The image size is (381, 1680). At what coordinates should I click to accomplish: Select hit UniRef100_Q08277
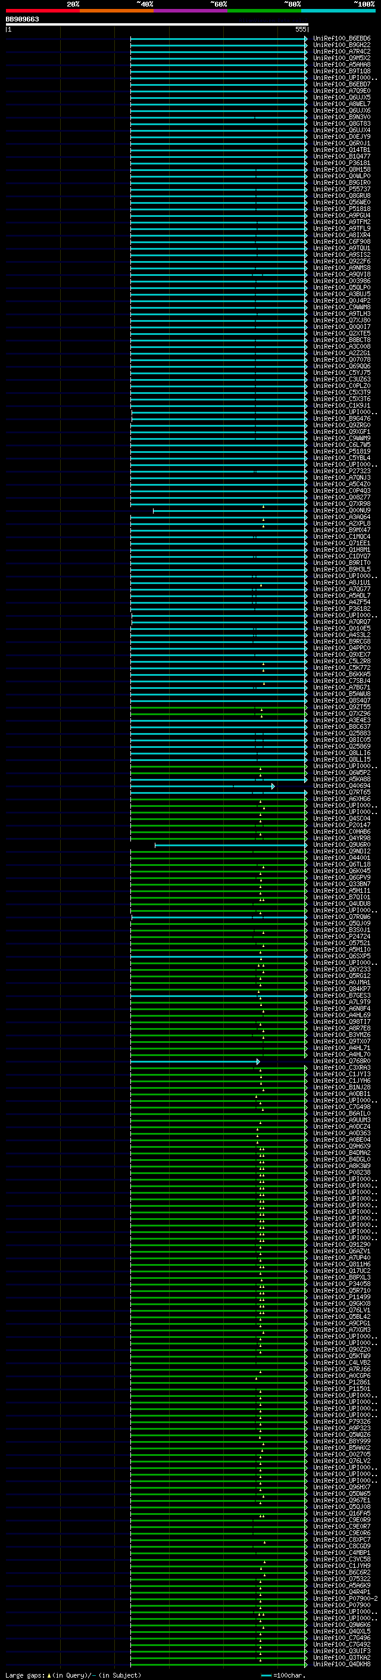coord(342,497)
